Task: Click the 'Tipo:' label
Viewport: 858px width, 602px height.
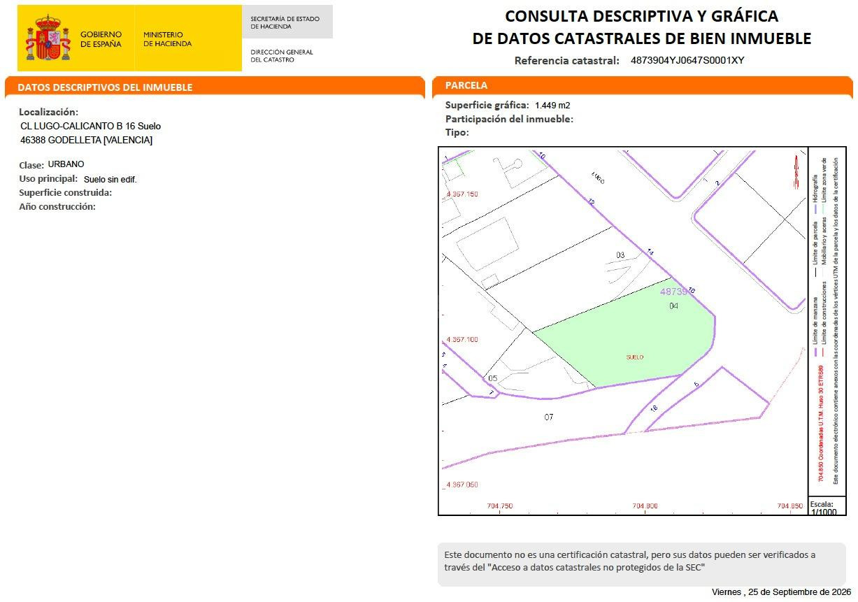Action: coord(457,132)
